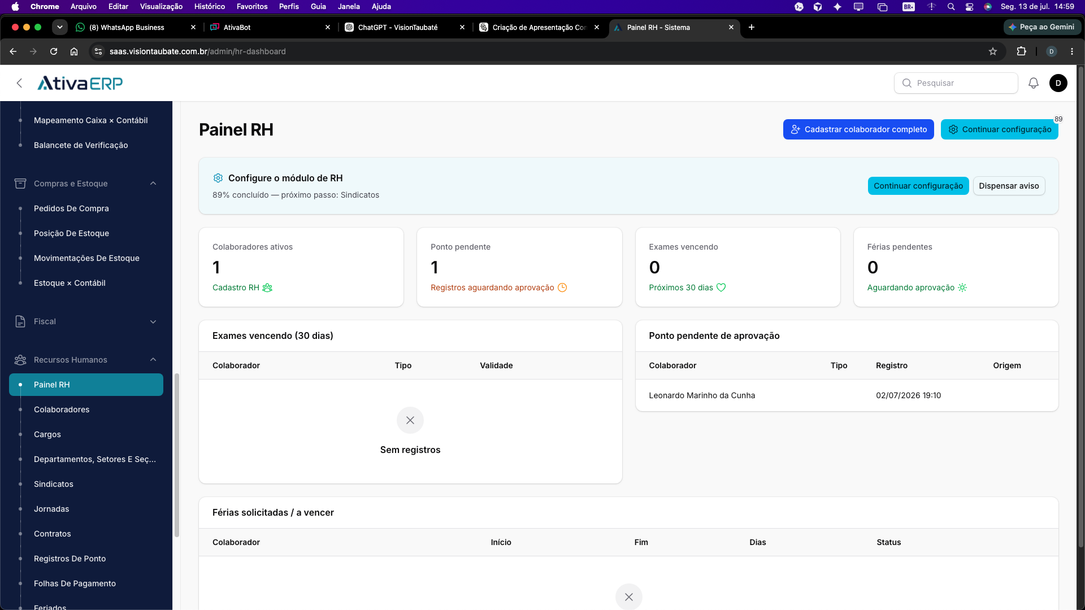
Task: Open macOS Spotlight search
Action: pyautogui.click(x=951, y=7)
